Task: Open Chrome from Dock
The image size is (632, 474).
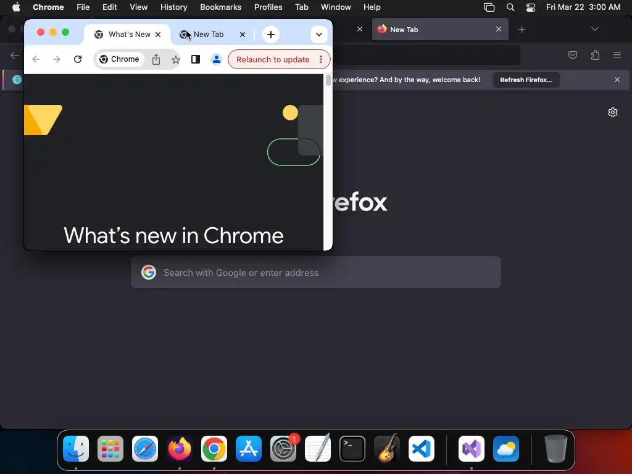Action: [x=214, y=449]
